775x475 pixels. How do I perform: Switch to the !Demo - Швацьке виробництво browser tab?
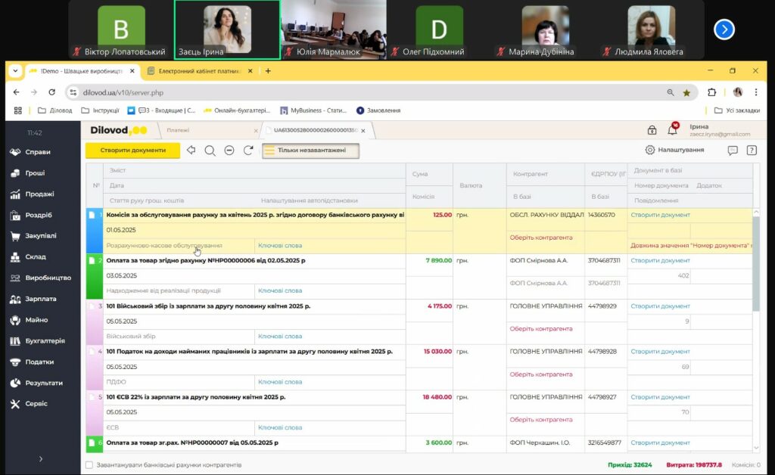pos(81,71)
